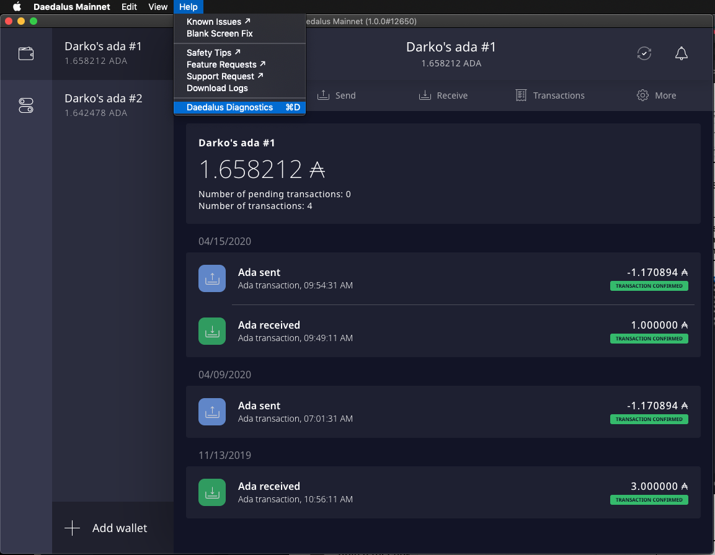Screen dimensions: 715x555
Task: Open the More tab
Action: [657, 95]
